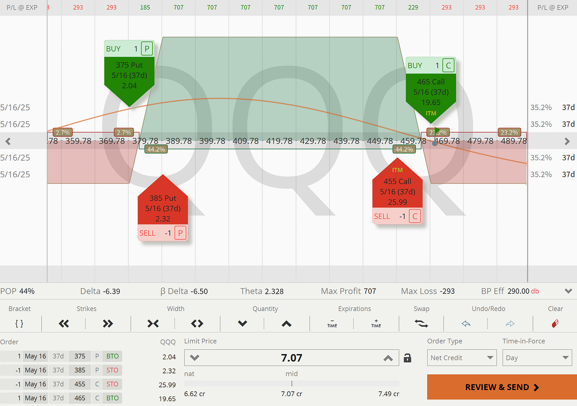Screen dimensions: 577x406
Task: Click the Delta -6.39 stat
Action: [100, 291]
